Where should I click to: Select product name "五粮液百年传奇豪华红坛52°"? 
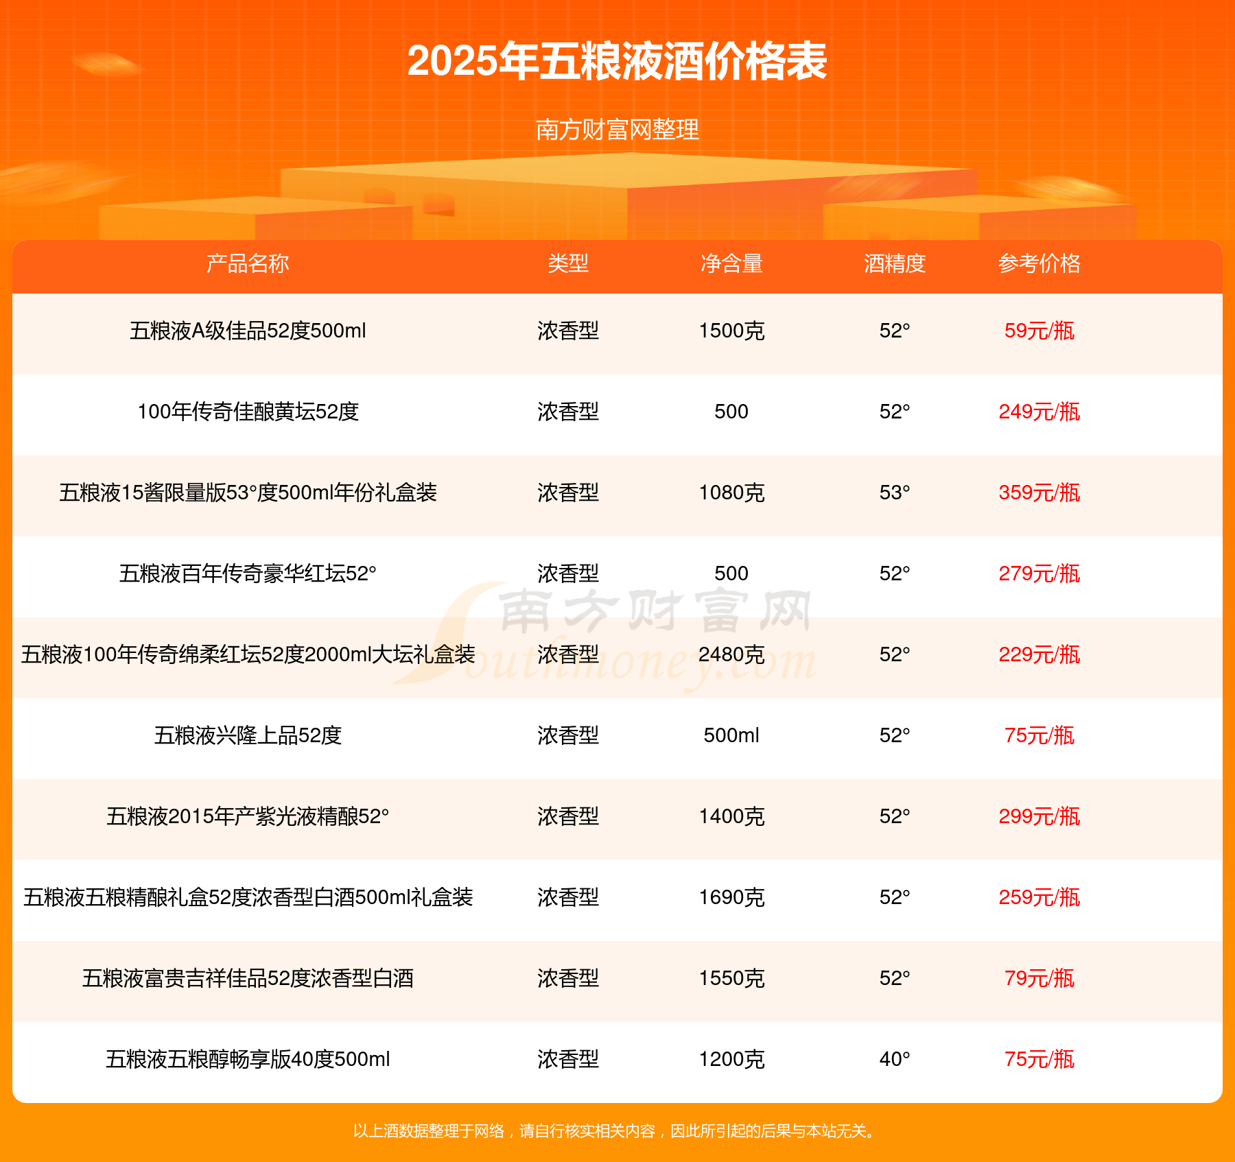coord(248,573)
